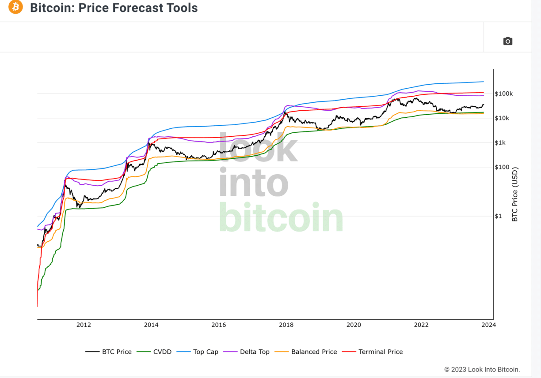Click the orange Balanced Price line marker
541x378 pixels.
click(x=282, y=352)
